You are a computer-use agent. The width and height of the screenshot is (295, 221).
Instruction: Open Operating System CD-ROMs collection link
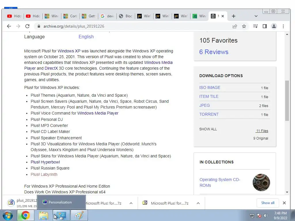click(220, 182)
